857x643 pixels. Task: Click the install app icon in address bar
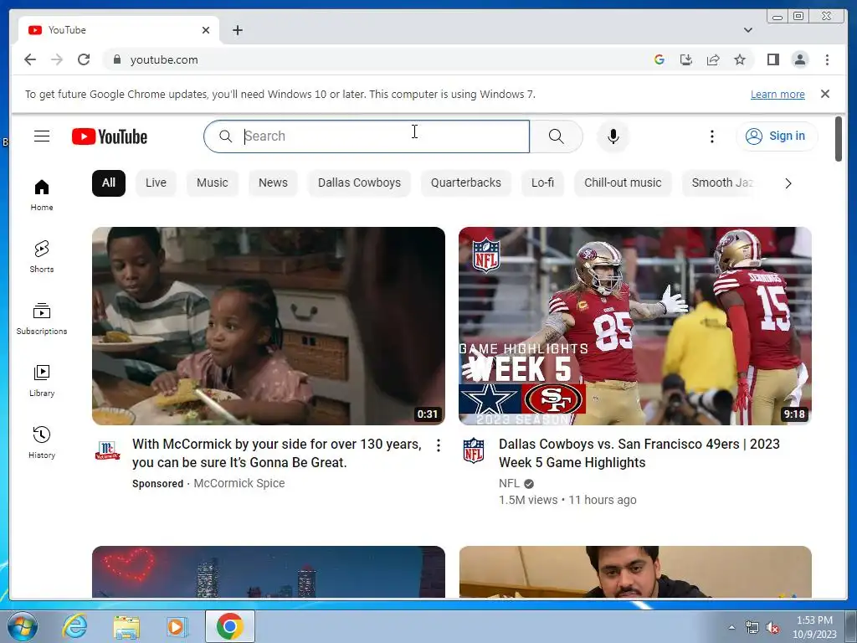(686, 59)
